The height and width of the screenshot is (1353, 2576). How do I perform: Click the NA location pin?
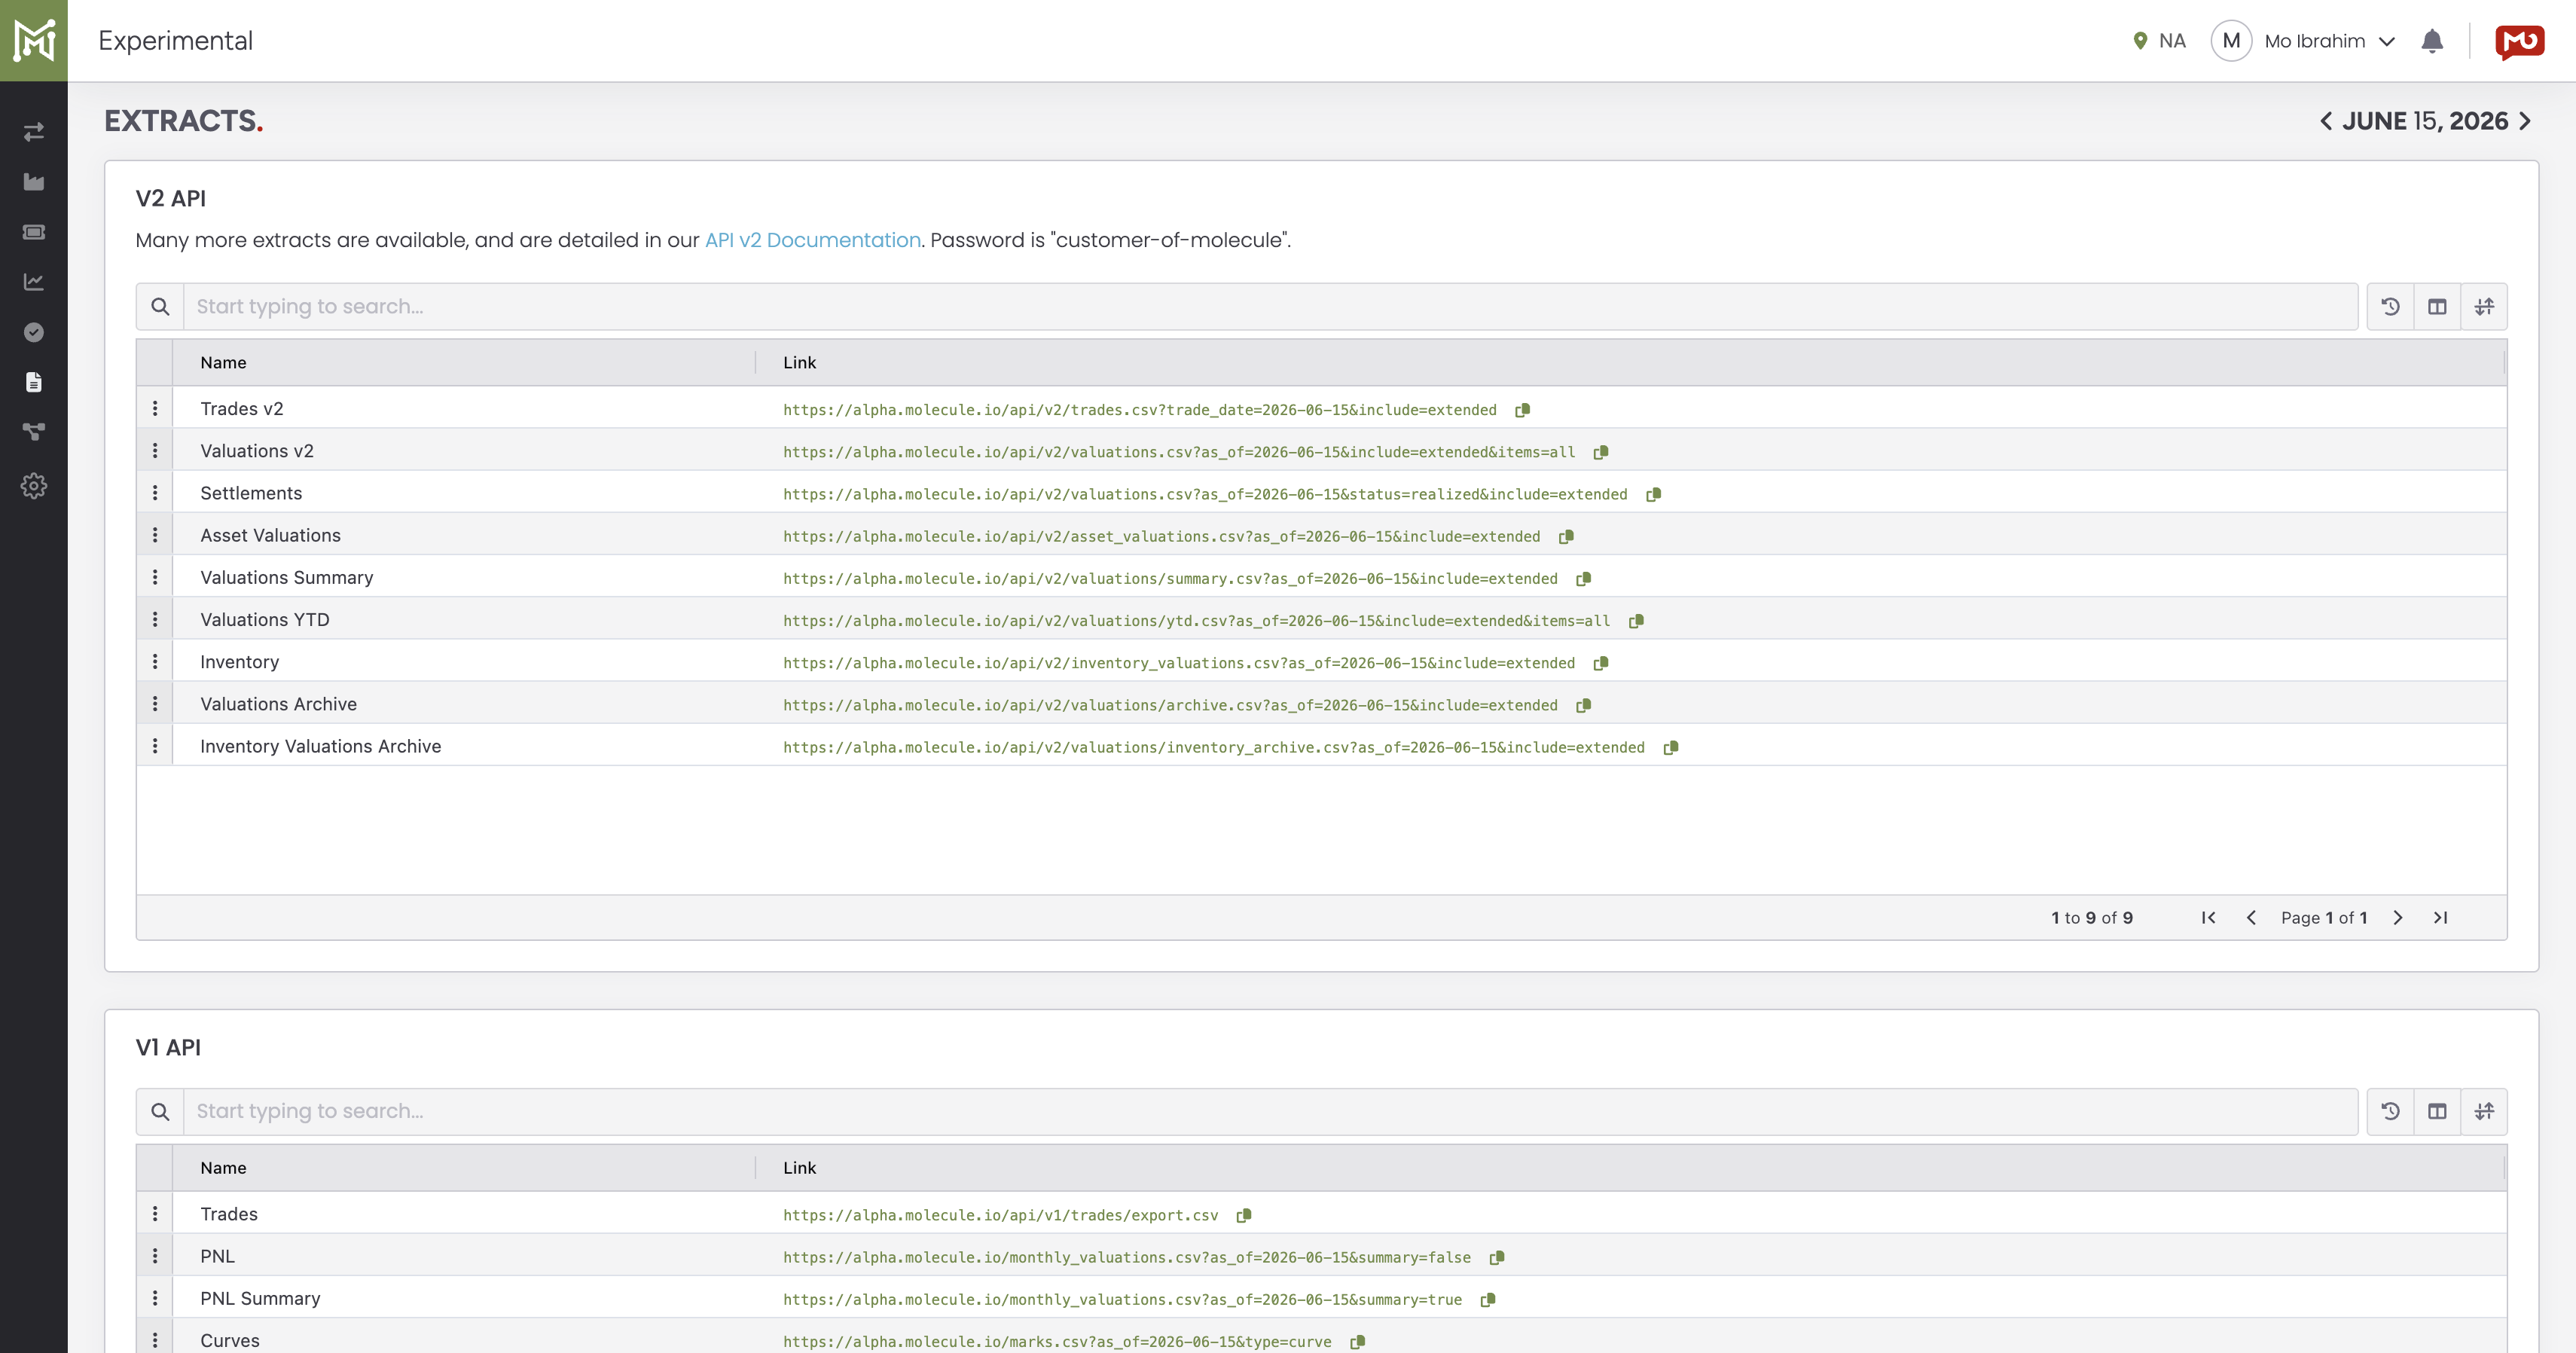(x=2140, y=41)
